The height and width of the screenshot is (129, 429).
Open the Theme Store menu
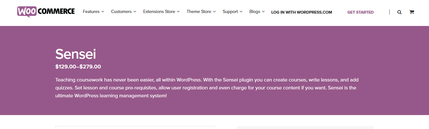[x=201, y=11]
